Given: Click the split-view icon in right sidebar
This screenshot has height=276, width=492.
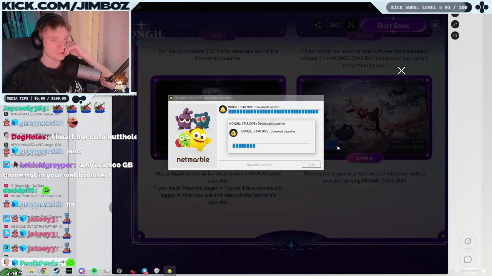Looking at the screenshot, I should (455, 36).
